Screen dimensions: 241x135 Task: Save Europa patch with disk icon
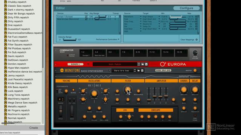click(x=146, y=64)
